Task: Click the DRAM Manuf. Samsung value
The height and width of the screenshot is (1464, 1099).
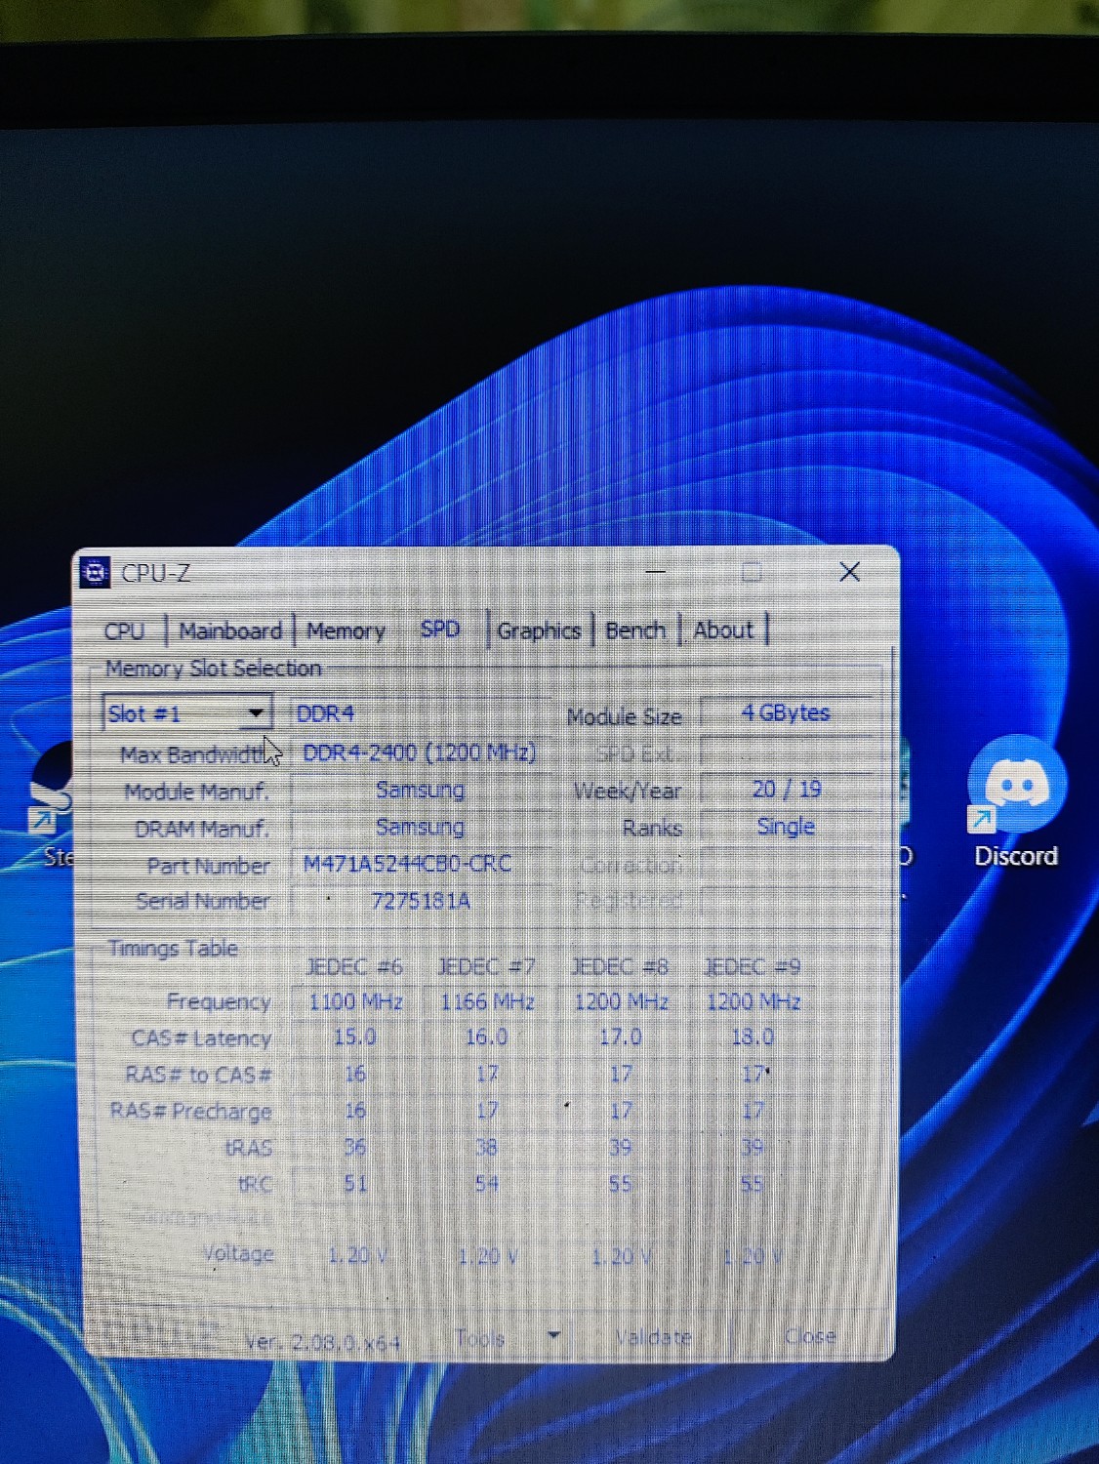Action: pos(420,827)
